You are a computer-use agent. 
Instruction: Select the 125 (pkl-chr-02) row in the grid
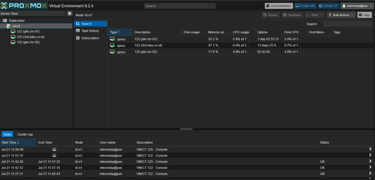pos(241,52)
